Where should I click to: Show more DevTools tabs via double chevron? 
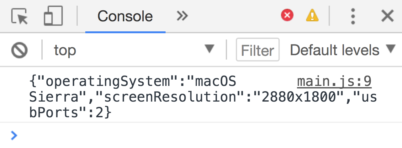pos(182,16)
